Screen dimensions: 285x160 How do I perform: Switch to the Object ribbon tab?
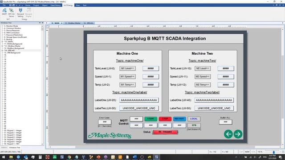click(x=45, y=5)
